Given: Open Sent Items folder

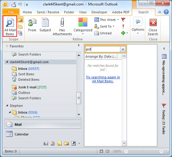Looking at the screenshot, I should tap(23, 74).
